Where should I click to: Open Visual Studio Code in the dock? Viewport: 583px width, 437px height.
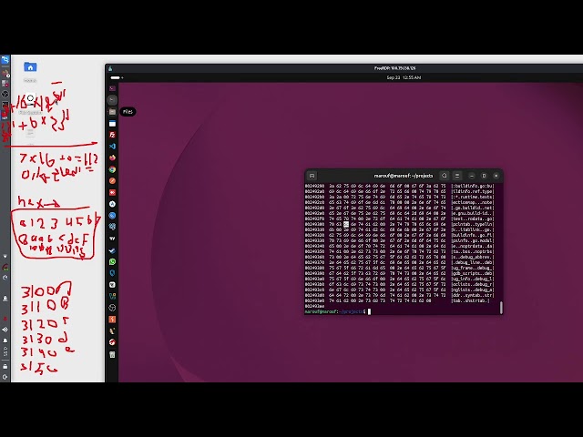112,146
